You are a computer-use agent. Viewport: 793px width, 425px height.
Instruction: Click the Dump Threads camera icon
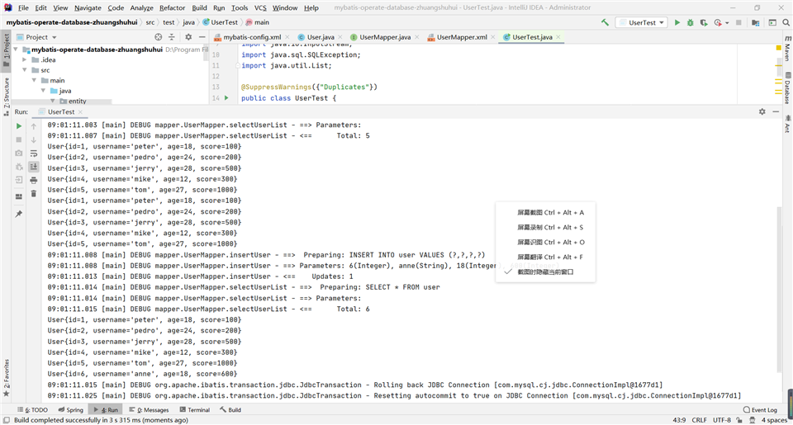(x=19, y=153)
